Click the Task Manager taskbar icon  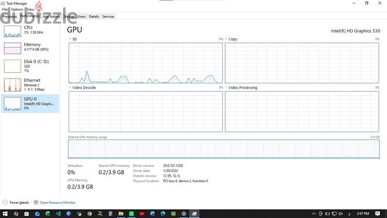194,214
